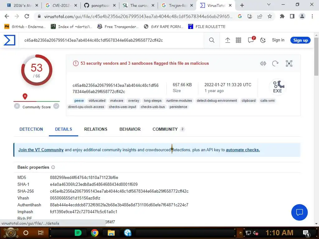319x239 pixels.
Task: Click the Imphash value
Action: click(x=83, y=212)
